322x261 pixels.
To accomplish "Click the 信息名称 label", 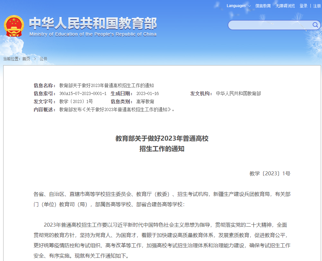I will coord(45,85).
